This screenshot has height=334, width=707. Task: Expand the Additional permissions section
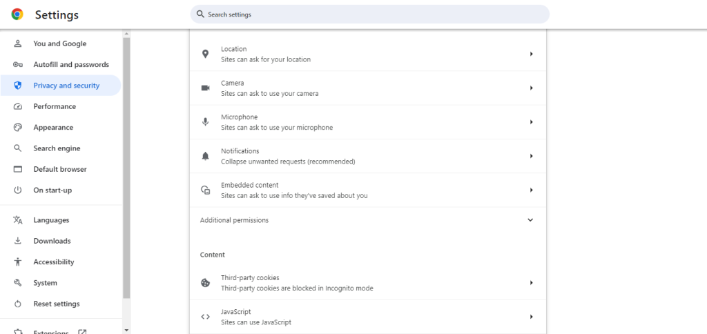tap(530, 220)
